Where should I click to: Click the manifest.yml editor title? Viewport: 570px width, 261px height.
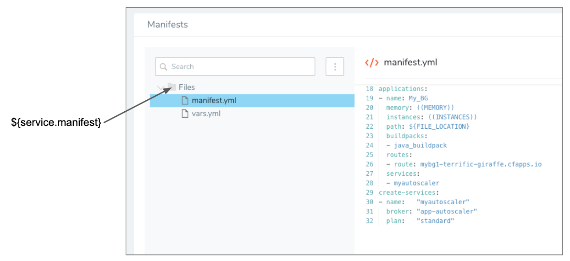tap(410, 62)
